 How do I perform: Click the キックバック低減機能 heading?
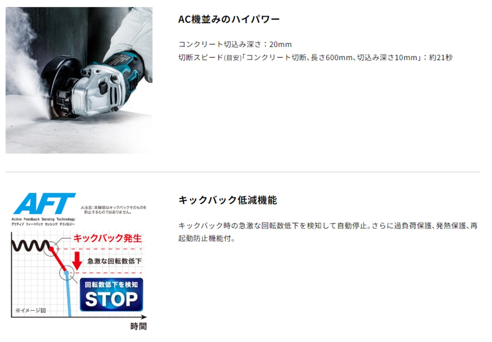(x=228, y=200)
